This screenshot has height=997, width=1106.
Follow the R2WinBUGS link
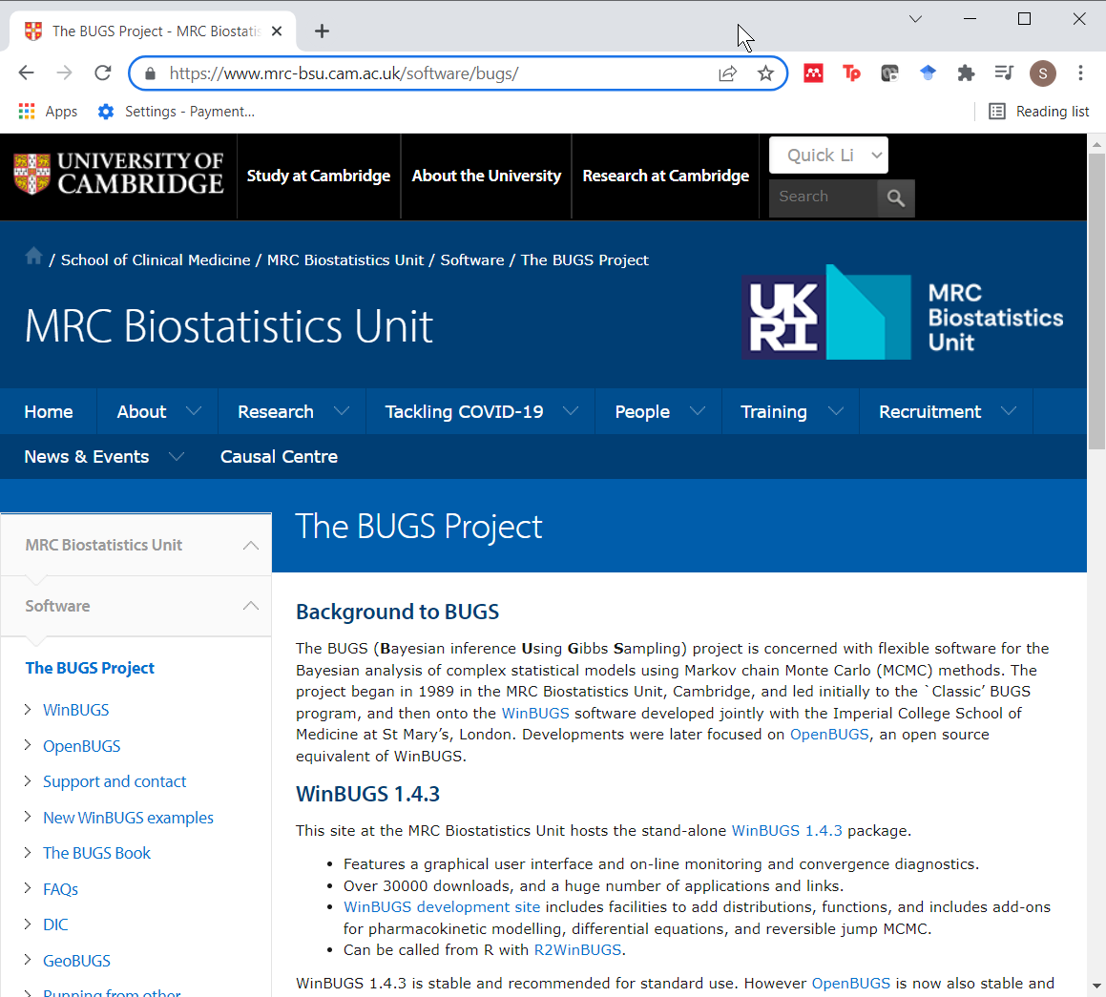577,950
